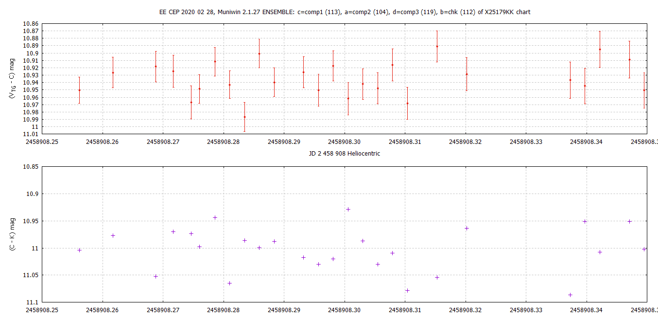Click the 2458908.30 tick label under upper plot
658x318 pixels.
coord(345,142)
